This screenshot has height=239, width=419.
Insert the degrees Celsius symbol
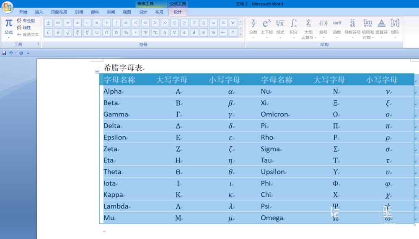155,33
